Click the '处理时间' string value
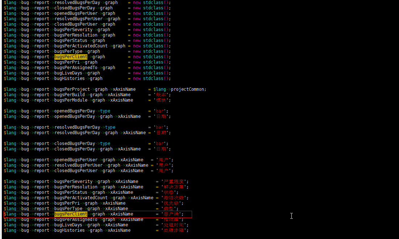Screen dimensions: 399x239 click(174, 225)
